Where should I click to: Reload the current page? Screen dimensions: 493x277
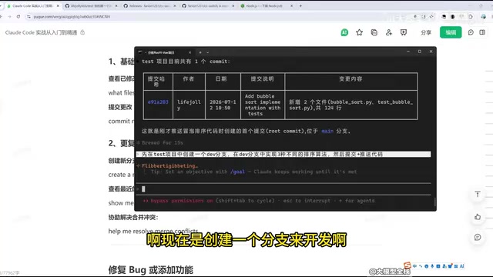(18, 17)
